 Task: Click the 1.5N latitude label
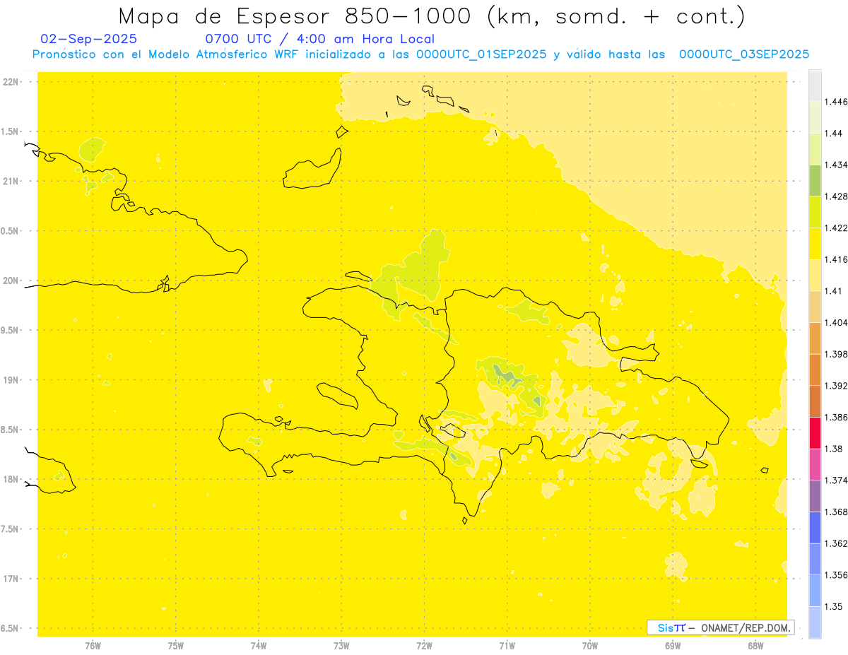click(10, 132)
